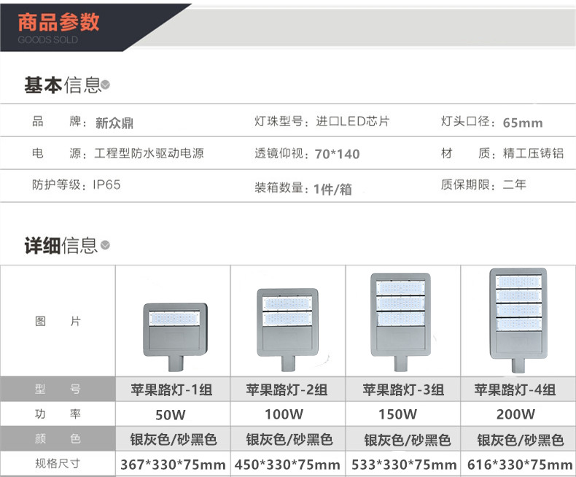The width and height of the screenshot is (576, 477).
Task: Click size cell 616*330*75mm
Action: point(520,465)
